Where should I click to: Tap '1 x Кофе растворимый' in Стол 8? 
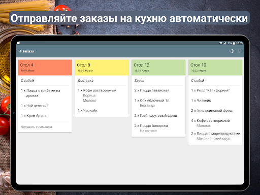click(97, 90)
